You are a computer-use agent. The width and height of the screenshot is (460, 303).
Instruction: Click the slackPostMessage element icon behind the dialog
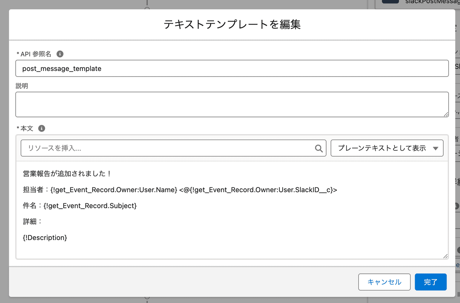[390, 2]
